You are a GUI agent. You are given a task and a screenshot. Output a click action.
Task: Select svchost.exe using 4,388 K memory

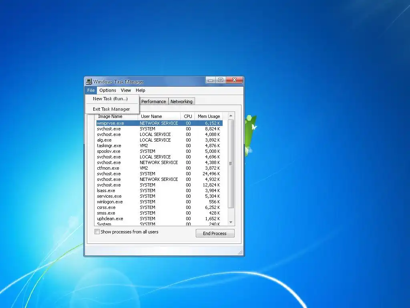coord(159,162)
